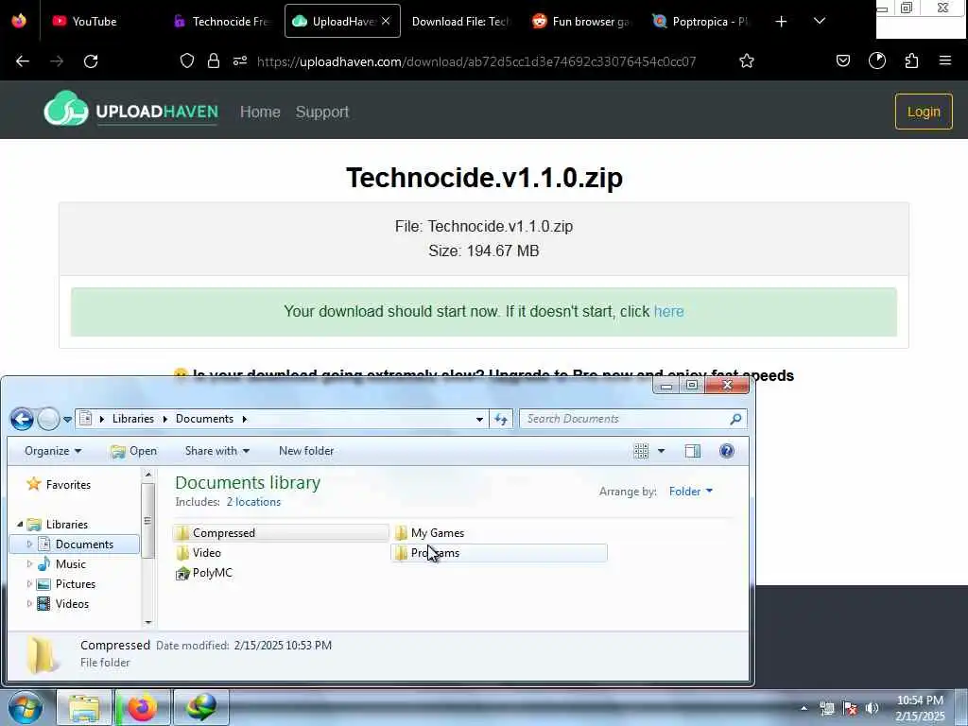Collapse the Libraries tree node

[x=21, y=524]
